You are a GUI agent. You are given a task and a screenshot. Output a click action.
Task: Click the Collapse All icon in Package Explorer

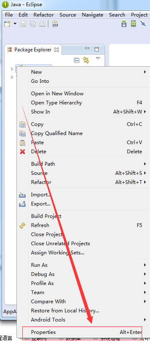tap(76, 60)
